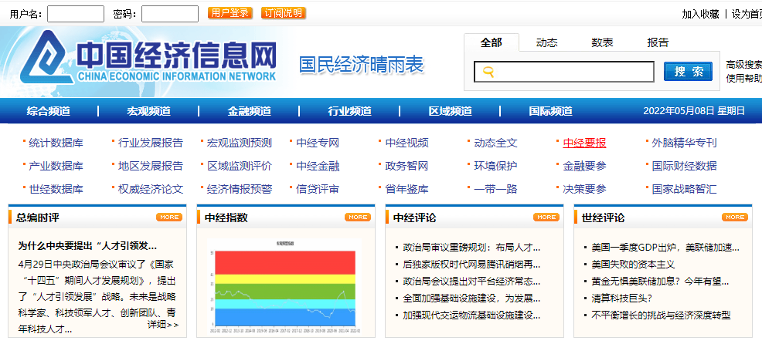Open the 中经专网 link
Image resolution: width=762 pixels, height=344 pixels.
click(x=318, y=143)
